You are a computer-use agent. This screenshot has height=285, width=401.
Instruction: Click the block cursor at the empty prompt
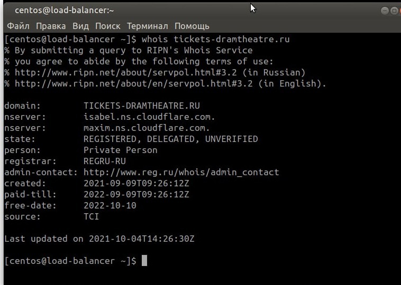pyautogui.click(x=144, y=261)
